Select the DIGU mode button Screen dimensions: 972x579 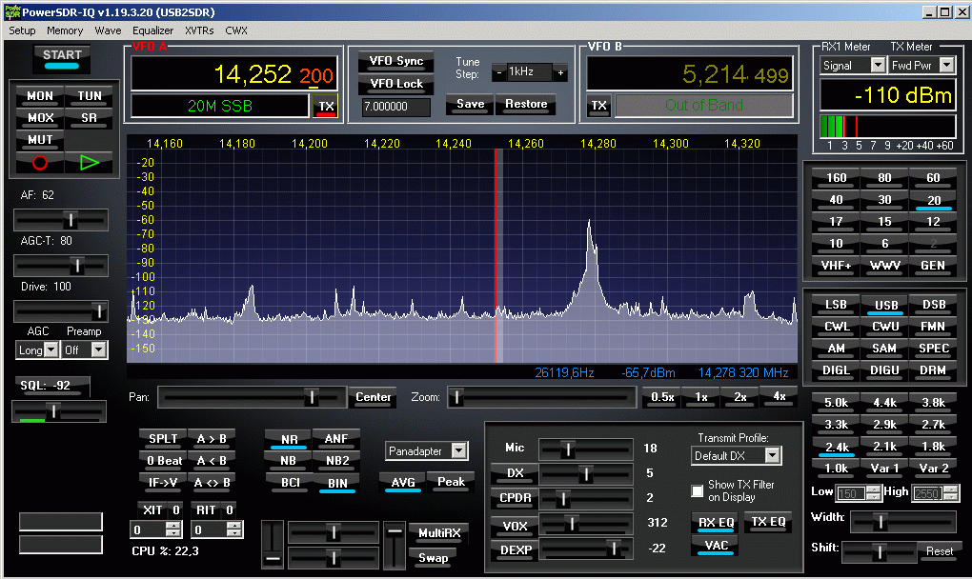click(885, 370)
